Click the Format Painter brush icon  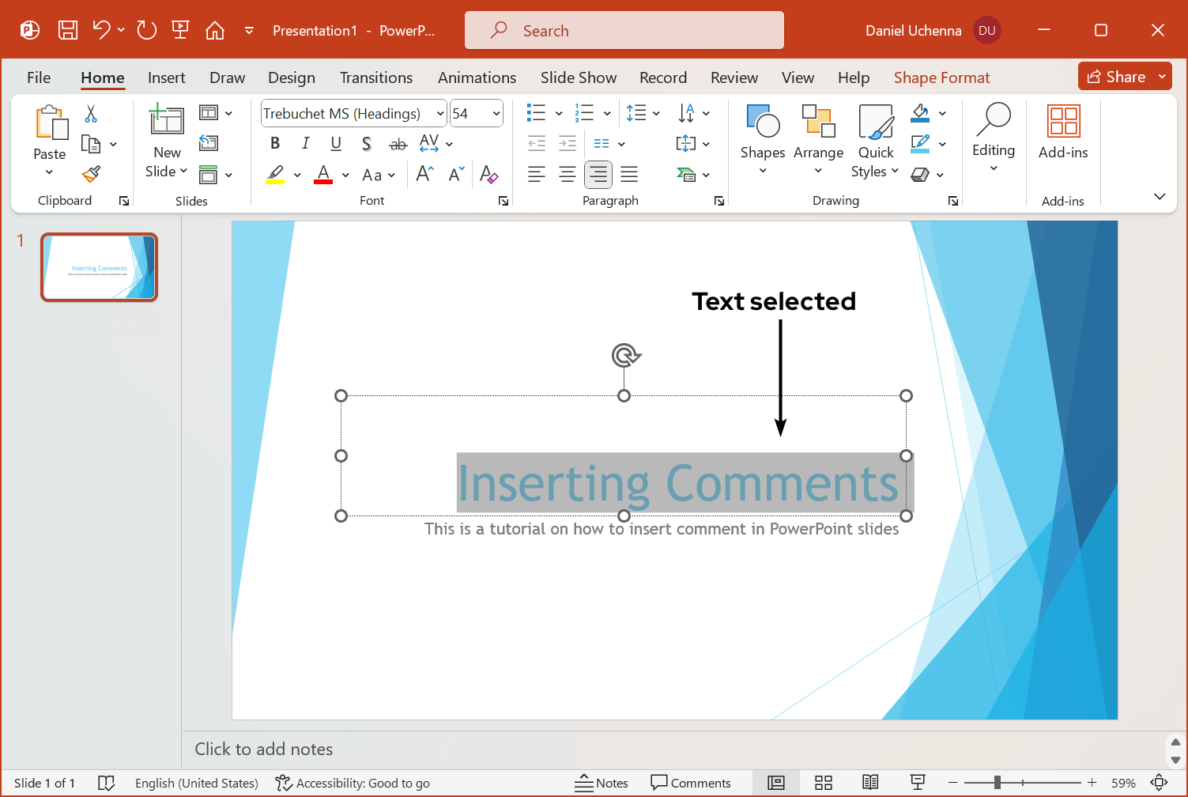pos(92,174)
